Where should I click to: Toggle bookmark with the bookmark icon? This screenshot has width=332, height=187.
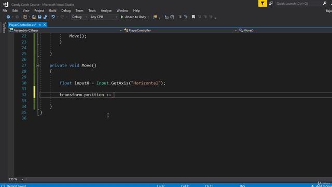(x=193, y=17)
